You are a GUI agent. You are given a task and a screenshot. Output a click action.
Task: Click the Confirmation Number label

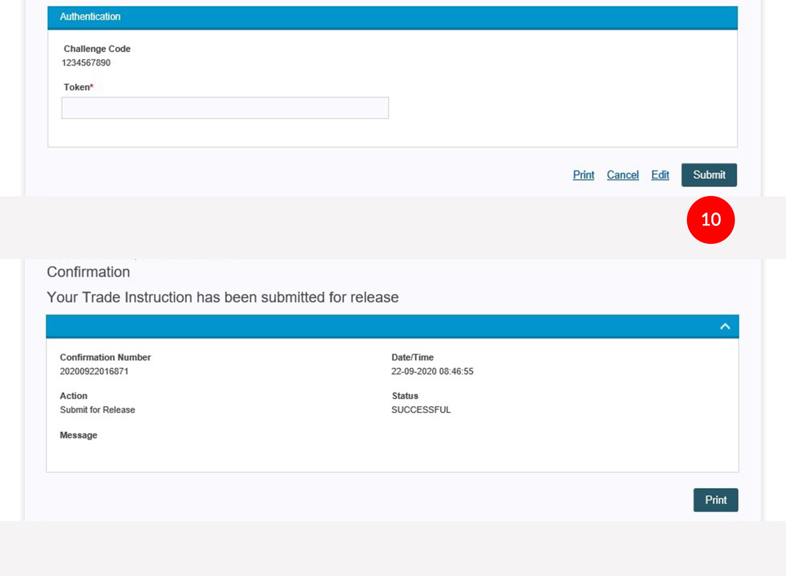(x=105, y=357)
